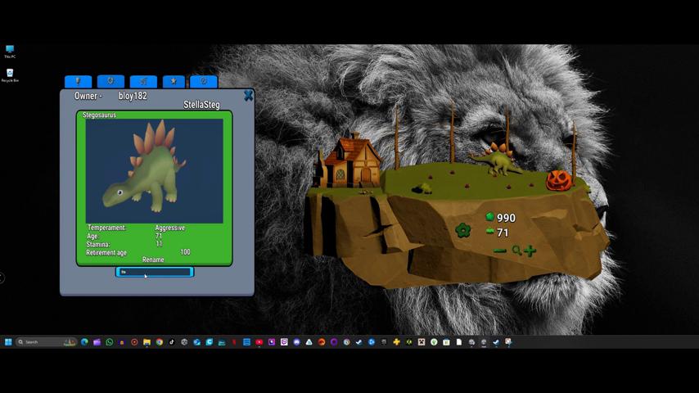This screenshot has height=393, width=699.
Task: Open WhatsApp from the taskbar
Action: (x=109, y=342)
